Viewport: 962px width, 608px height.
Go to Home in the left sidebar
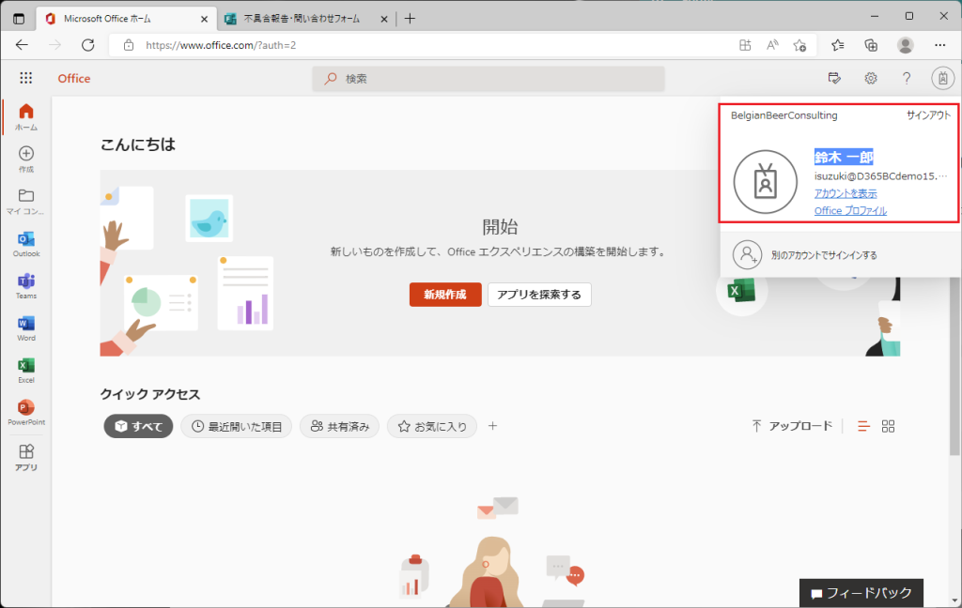click(x=25, y=117)
